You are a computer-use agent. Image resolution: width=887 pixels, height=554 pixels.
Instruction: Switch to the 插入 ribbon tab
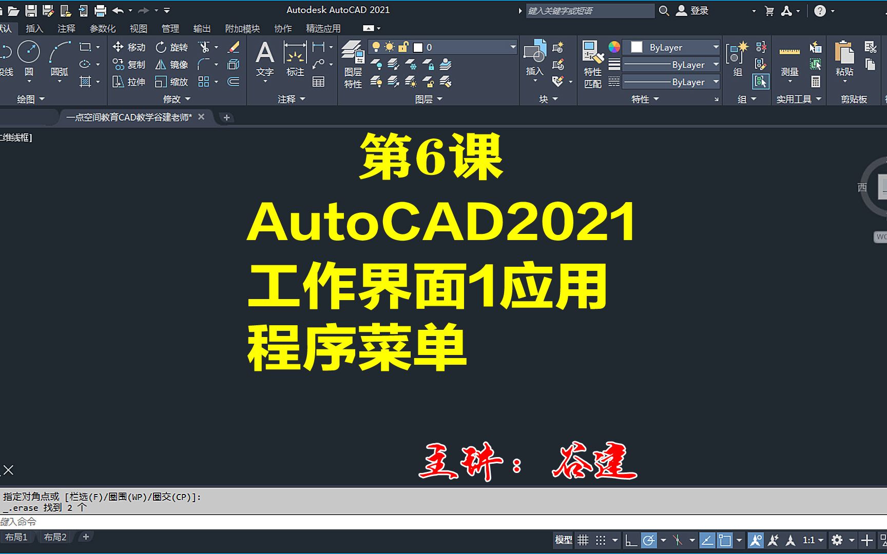(x=34, y=28)
